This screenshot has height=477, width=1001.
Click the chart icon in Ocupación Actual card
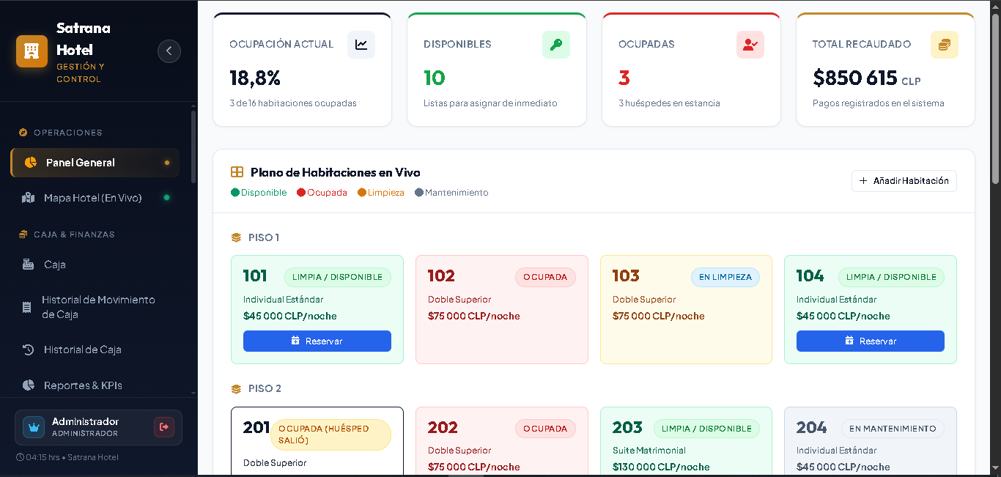(x=361, y=45)
